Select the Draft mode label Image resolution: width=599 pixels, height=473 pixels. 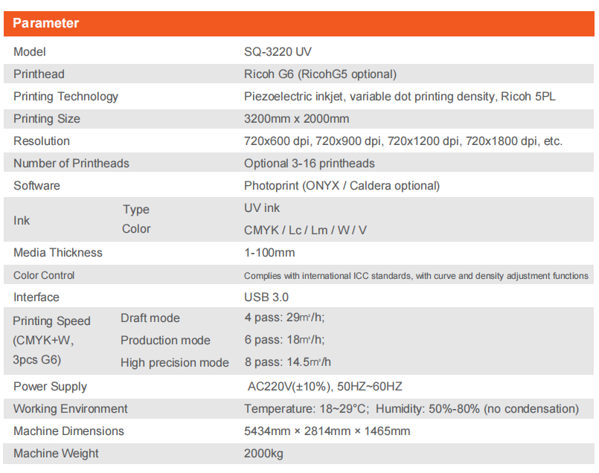(150, 318)
